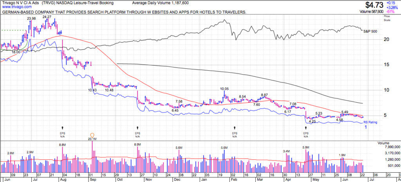Click the 10.05 peak price label
The height and width of the screenshot is (182, 401).
[x=224, y=89]
